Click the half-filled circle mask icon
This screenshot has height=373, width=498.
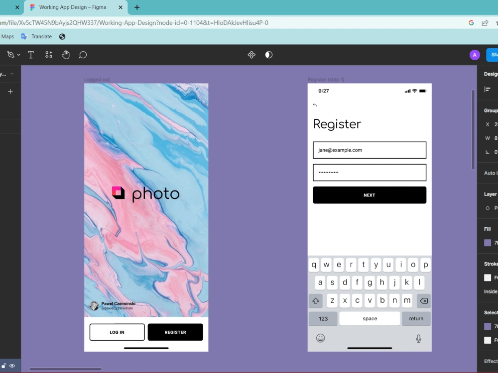[x=269, y=55]
